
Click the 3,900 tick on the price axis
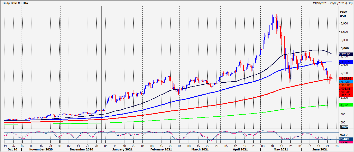tap(344, 23)
